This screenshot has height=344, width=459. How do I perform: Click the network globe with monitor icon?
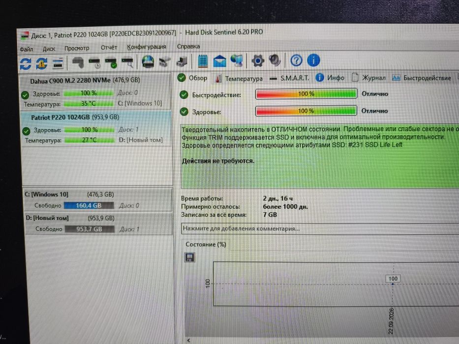(x=237, y=61)
